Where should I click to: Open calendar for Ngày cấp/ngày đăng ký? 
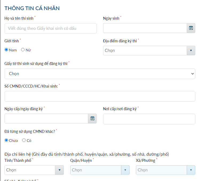pos(92,118)
